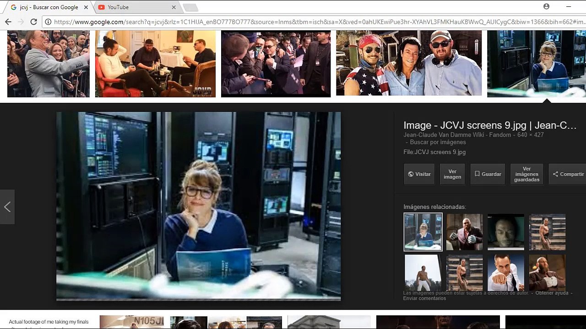Open 'Ver imágenes guardadas'
586x329 pixels.
point(527,174)
